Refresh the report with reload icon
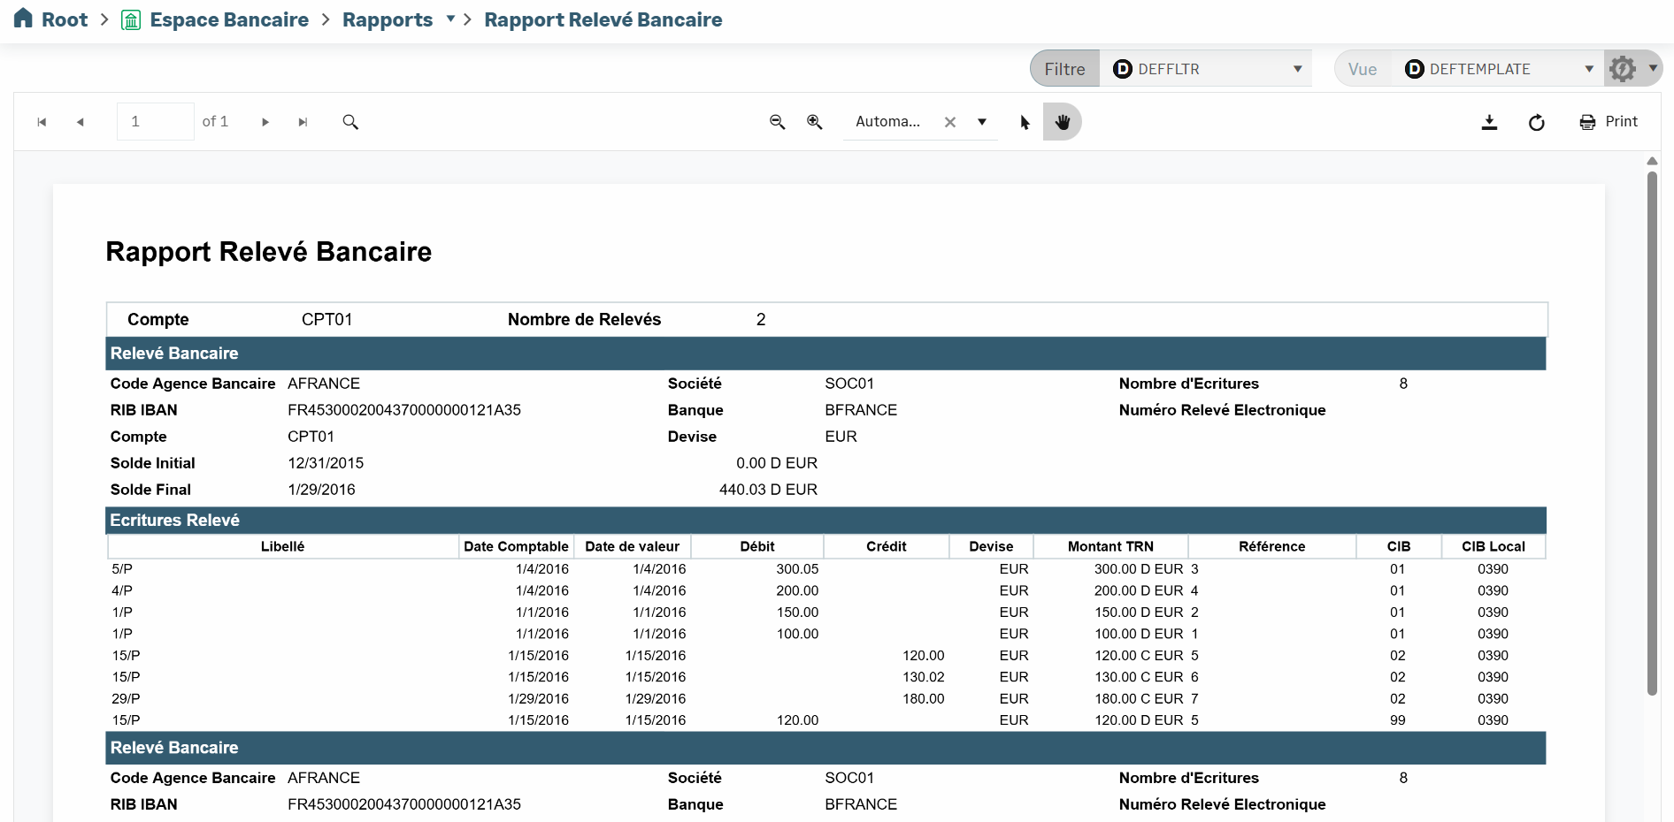Image resolution: width=1674 pixels, height=822 pixels. tap(1536, 122)
